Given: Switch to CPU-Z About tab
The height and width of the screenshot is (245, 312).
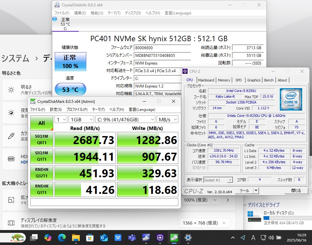Looking at the screenshot, I should tap(282, 80).
